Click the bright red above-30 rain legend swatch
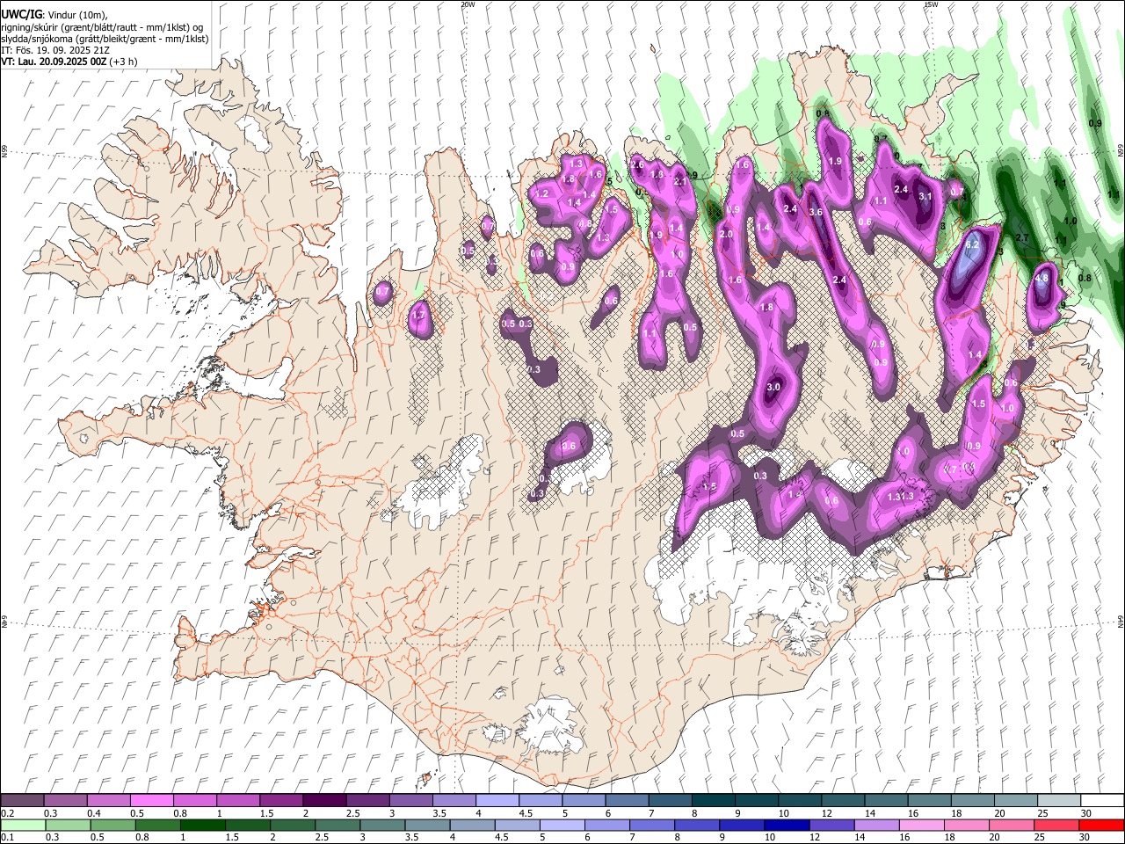The image size is (1125, 844). click(1100, 826)
